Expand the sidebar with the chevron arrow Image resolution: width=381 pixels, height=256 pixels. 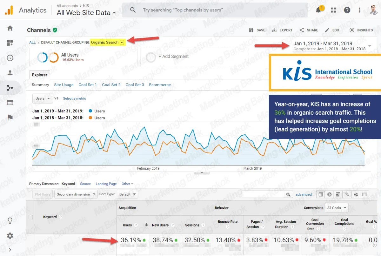click(x=10, y=250)
